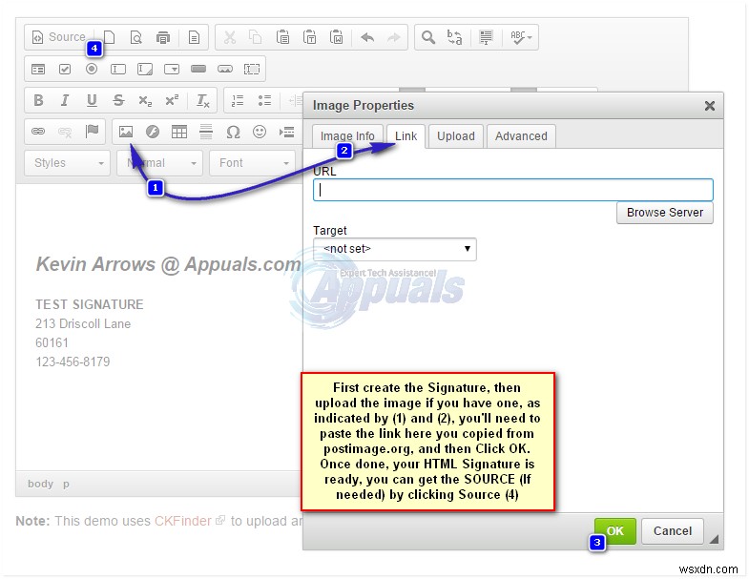The image size is (749, 579).
Task: Toggle Underline formatting
Action: click(92, 100)
